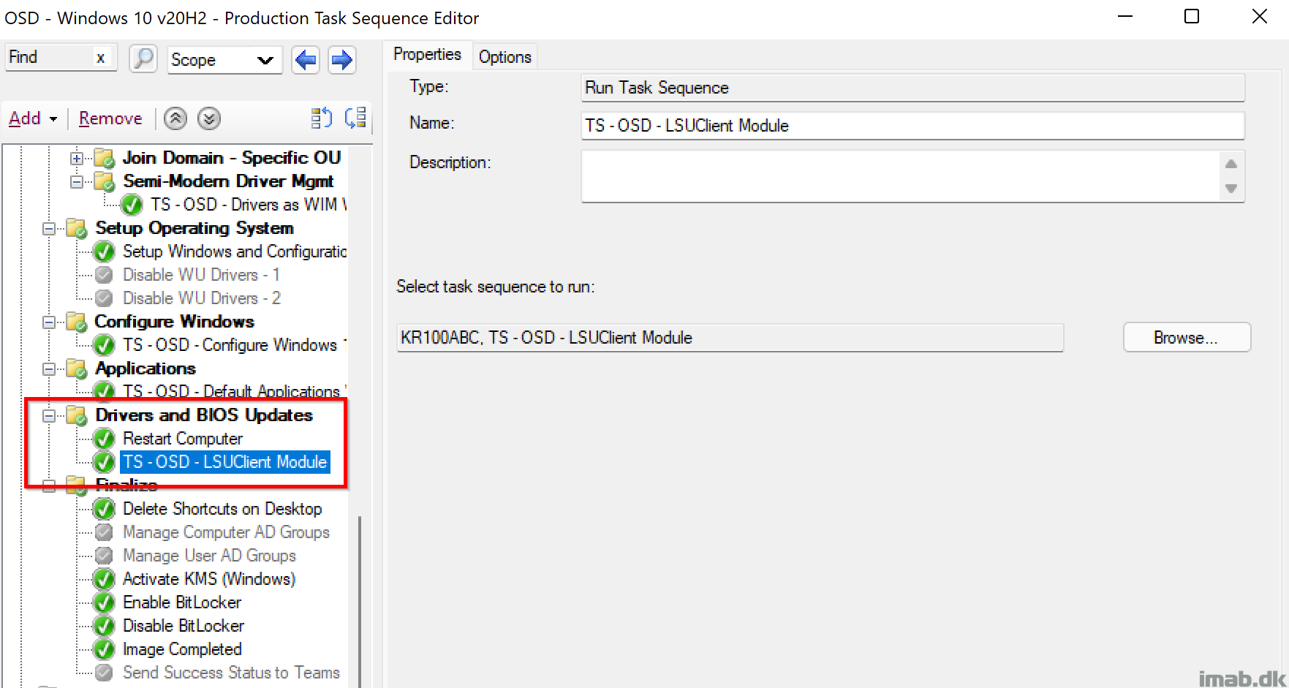The width and height of the screenshot is (1289, 688).
Task: Click the Description box up arrow
Action: point(1231,164)
